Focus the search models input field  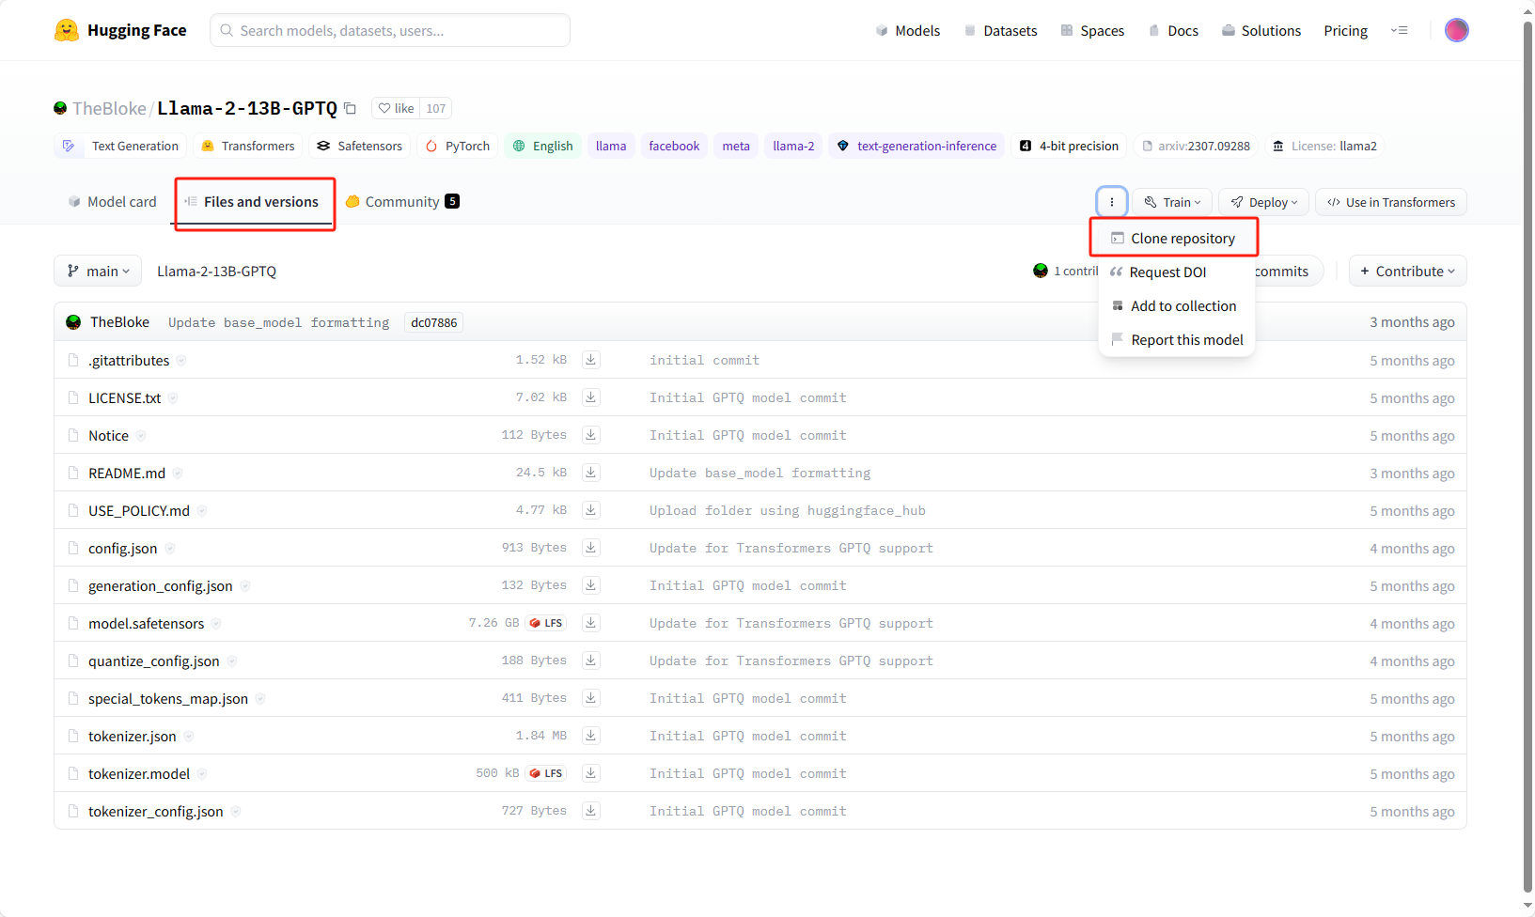[x=390, y=30]
